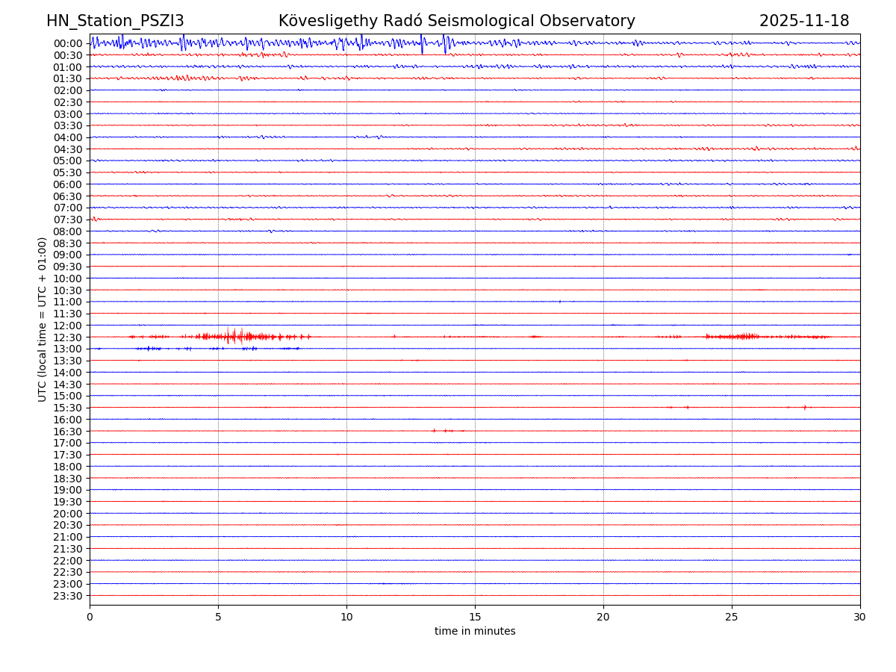Viewport: 896px width, 672px height.
Task: Click the 04:30 row time label
Action: coord(67,149)
